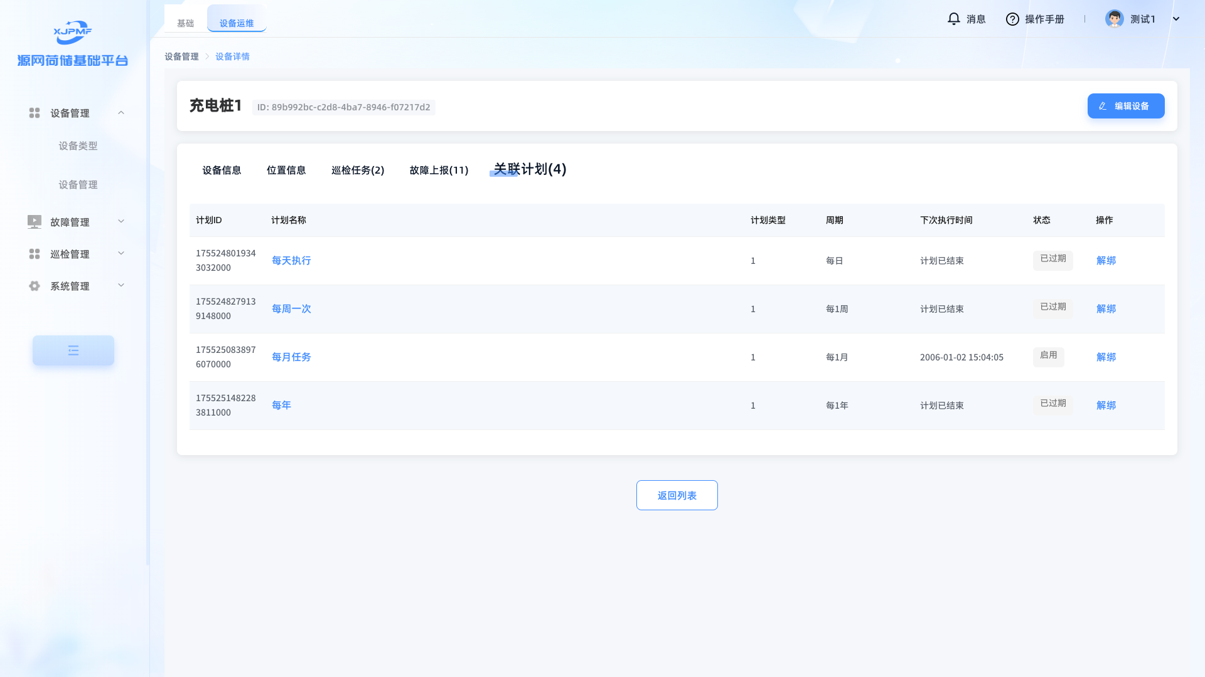Viewport: 1205px width, 677px height.
Task: Expand the 巡检管理 sidebar chevron
Action: click(x=121, y=253)
